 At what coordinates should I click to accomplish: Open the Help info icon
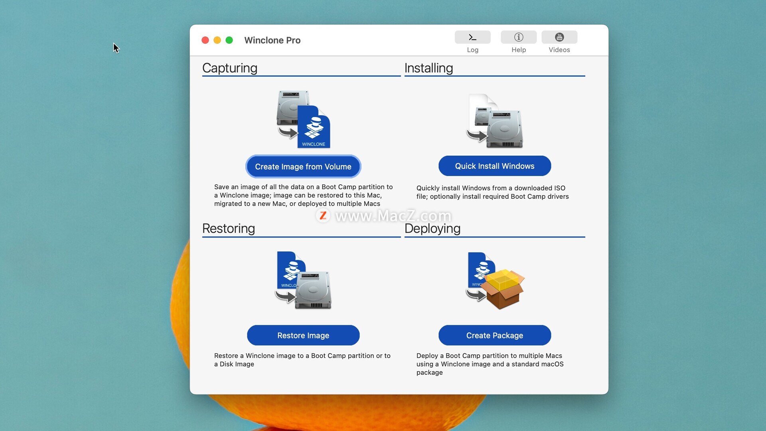tap(519, 37)
